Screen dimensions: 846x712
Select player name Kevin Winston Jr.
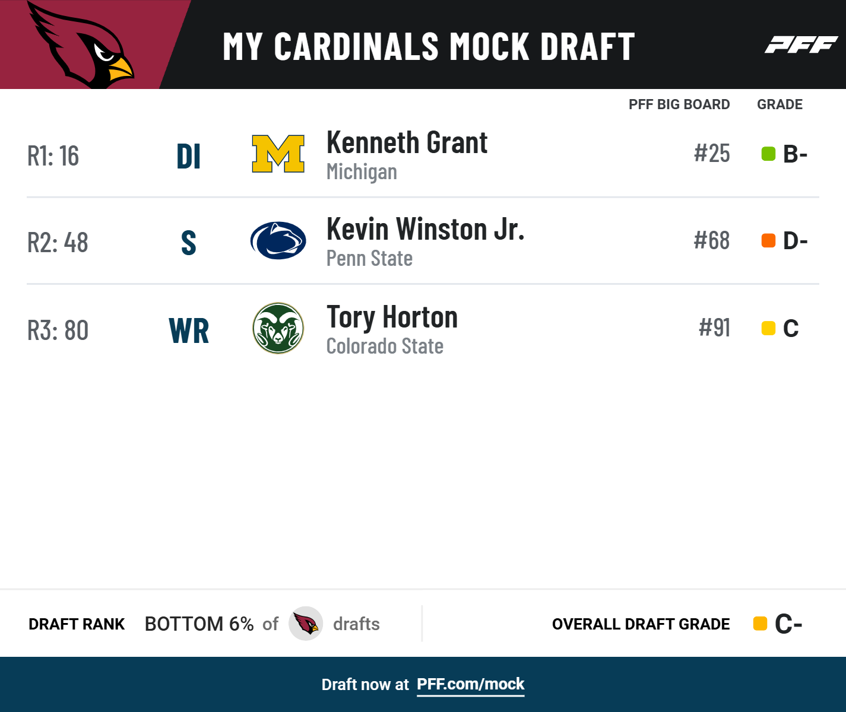pyautogui.click(x=425, y=230)
